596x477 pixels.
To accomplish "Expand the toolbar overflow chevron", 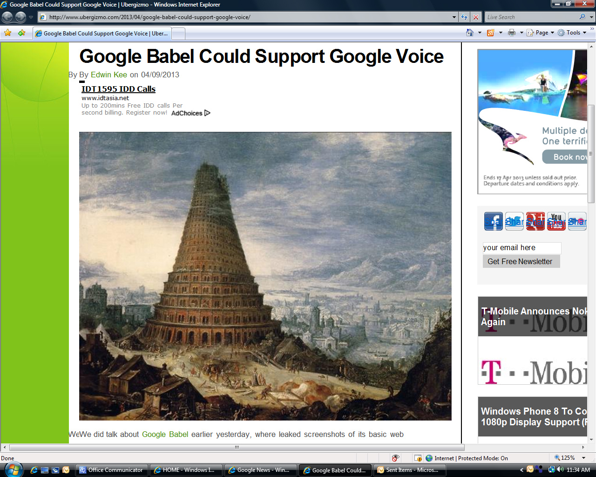I will point(592,29).
